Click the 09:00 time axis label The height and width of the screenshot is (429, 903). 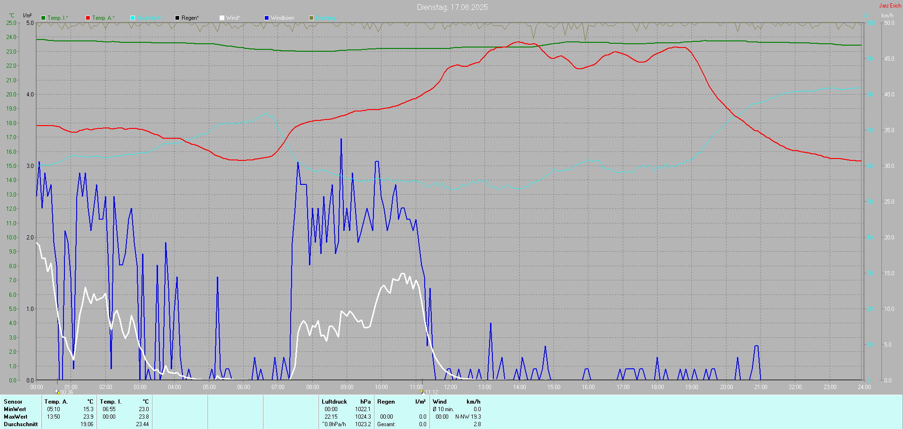(347, 387)
